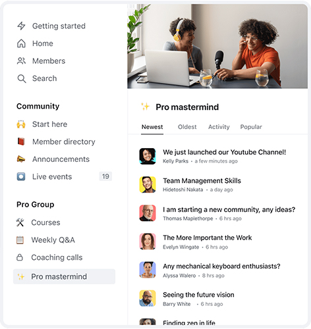Click the megaphone Announcements icon
Image resolution: width=311 pixels, height=329 pixels.
pyautogui.click(x=21, y=159)
